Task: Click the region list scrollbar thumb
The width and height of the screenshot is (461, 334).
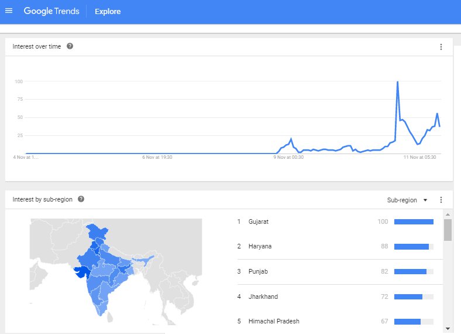Action: [x=448, y=230]
